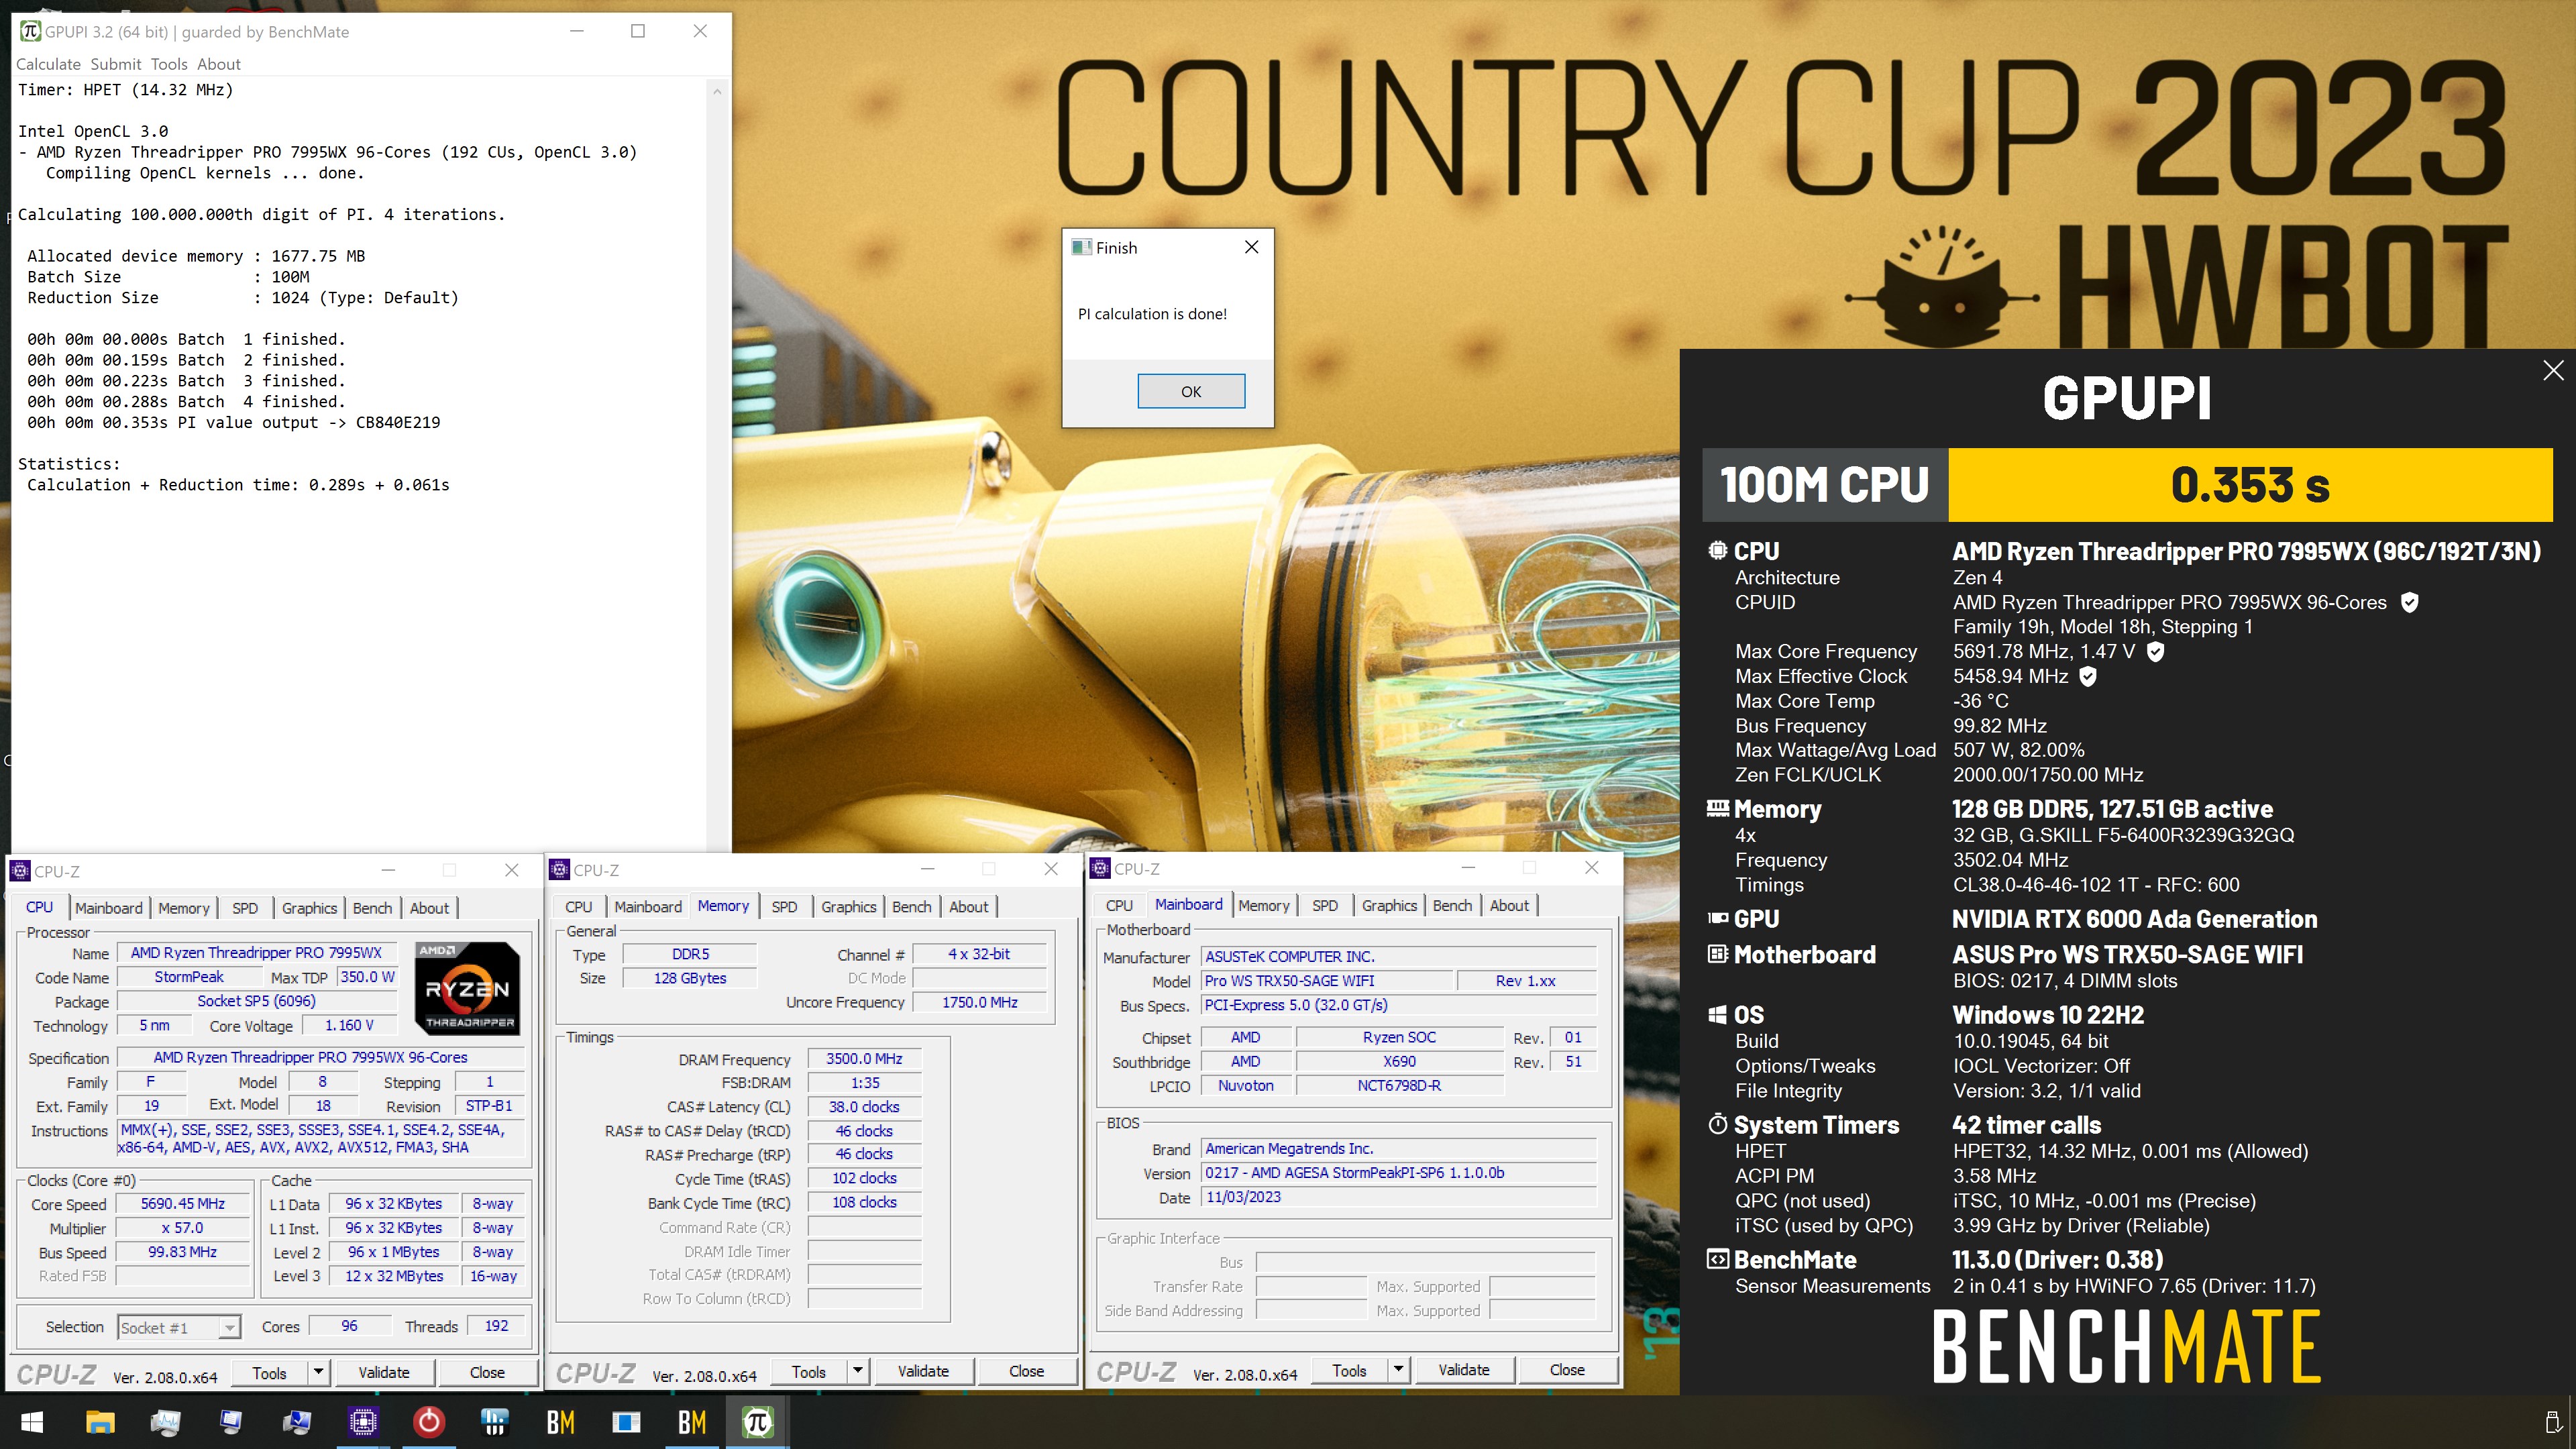Screen dimensions: 2576x1449
Task: Open the About menu in GPUPI
Action: (x=219, y=64)
